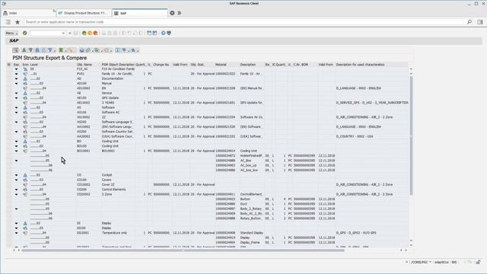Collapse the AS Software node
487x274 pixels.
coord(16,108)
